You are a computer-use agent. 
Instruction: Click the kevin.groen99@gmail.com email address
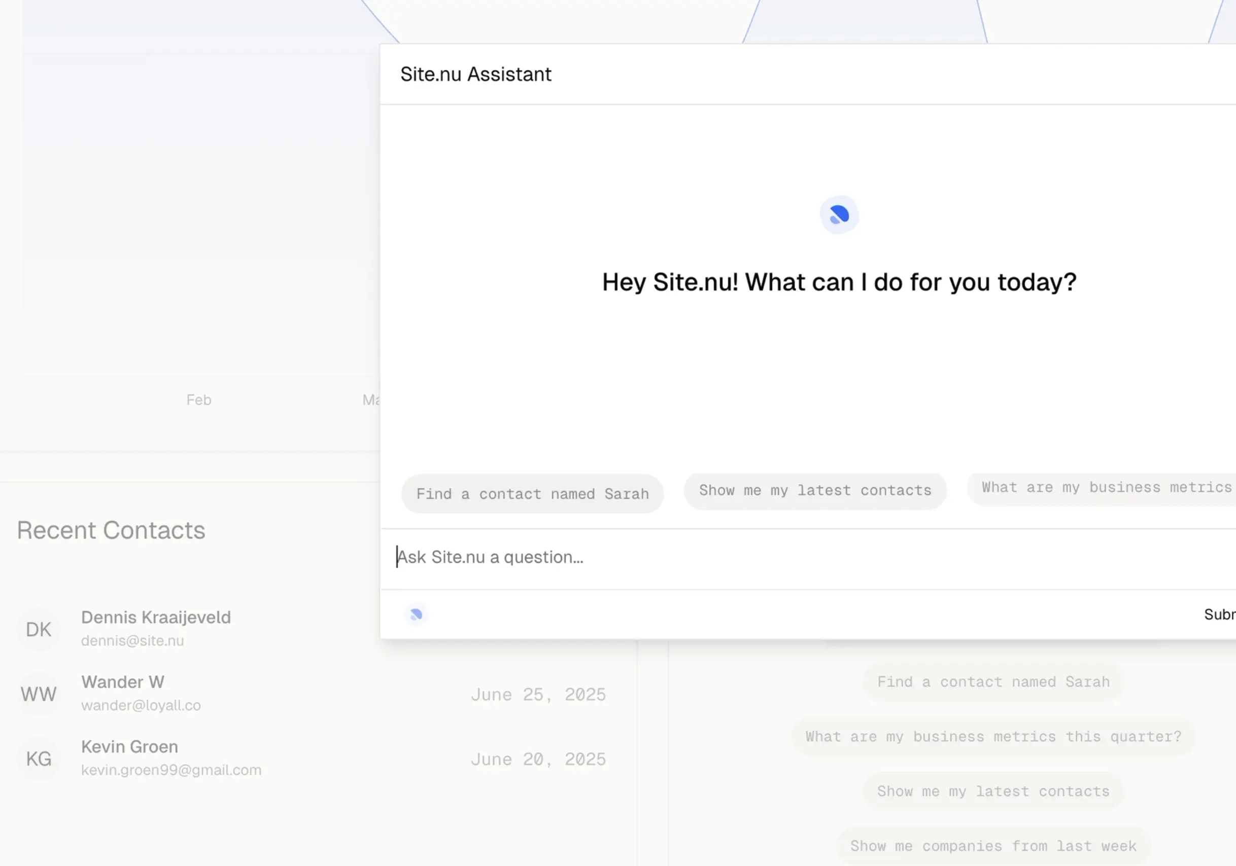(171, 770)
